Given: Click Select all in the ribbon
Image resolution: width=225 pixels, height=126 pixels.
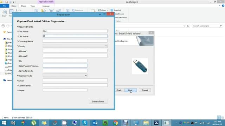Looking at the screenshot, I should (116, 10).
